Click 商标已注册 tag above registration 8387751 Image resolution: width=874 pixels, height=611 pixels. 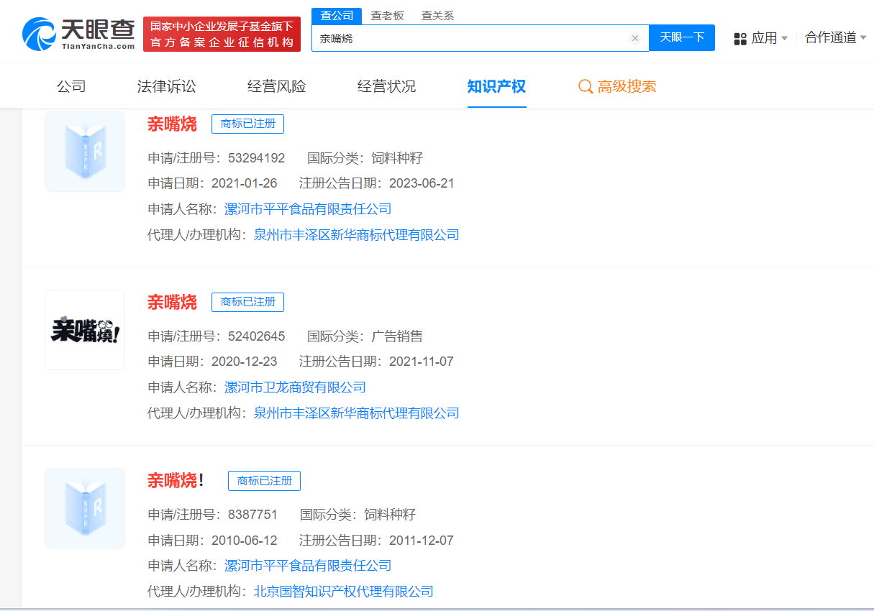tap(264, 480)
